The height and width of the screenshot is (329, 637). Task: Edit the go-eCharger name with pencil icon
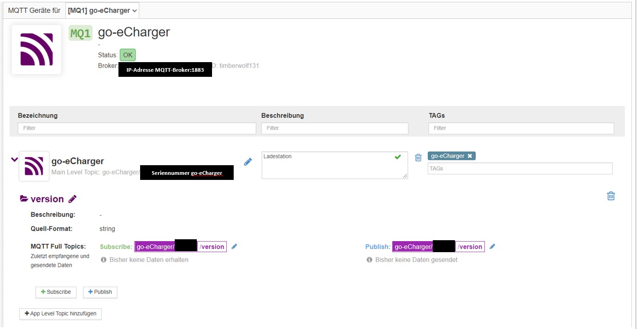[248, 162]
